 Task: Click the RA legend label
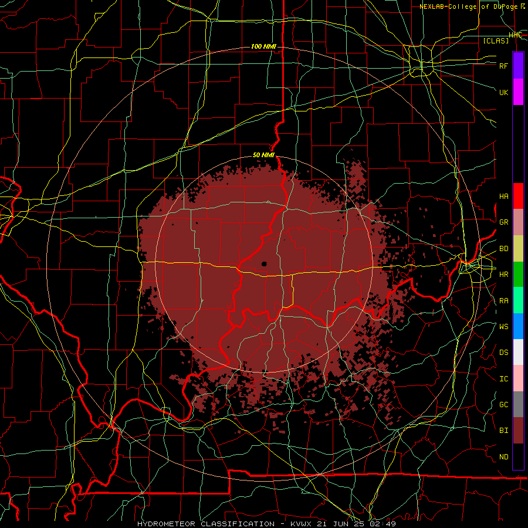(x=503, y=301)
